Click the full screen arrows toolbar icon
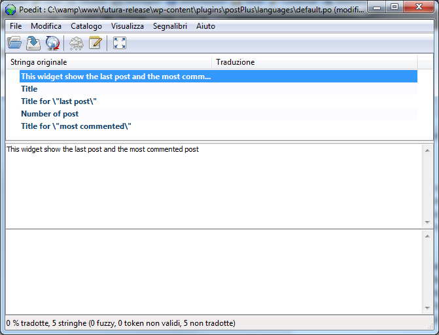Image resolution: width=439 pixels, height=335 pixels. [120, 43]
